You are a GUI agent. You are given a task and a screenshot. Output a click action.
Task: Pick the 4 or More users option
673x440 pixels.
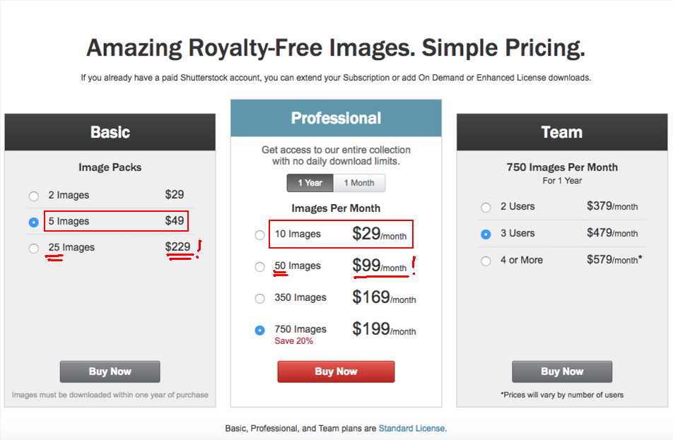486,261
